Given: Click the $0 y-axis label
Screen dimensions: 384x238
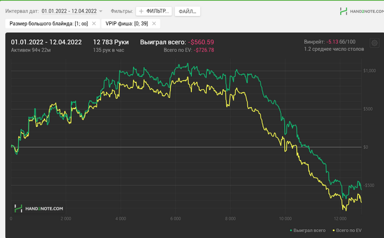Looking at the screenshot, I should click(x=366, y=147).
